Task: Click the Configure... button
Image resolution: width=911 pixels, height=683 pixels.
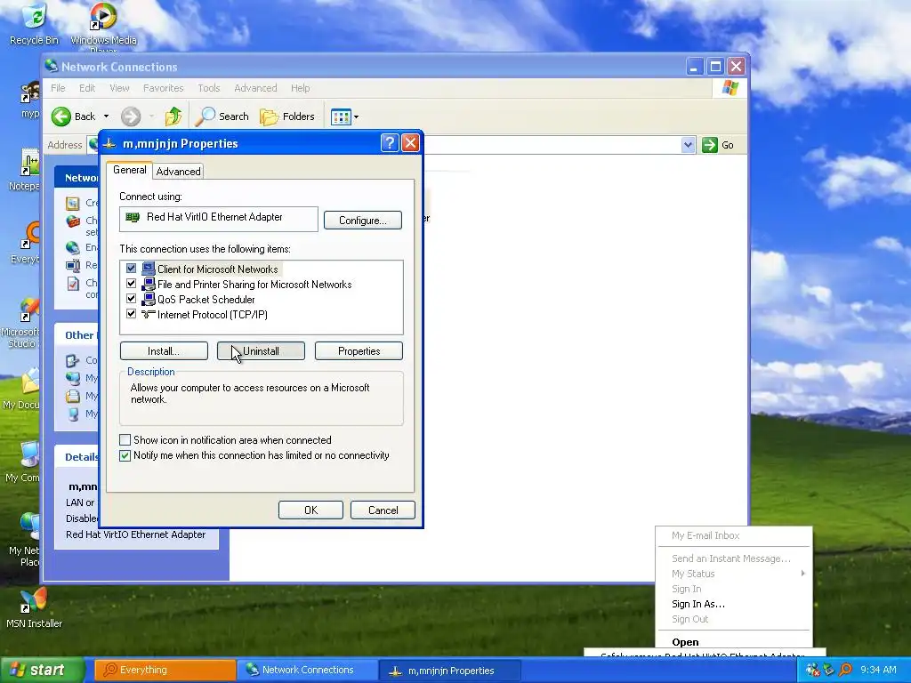Action: tap(363, 221)
